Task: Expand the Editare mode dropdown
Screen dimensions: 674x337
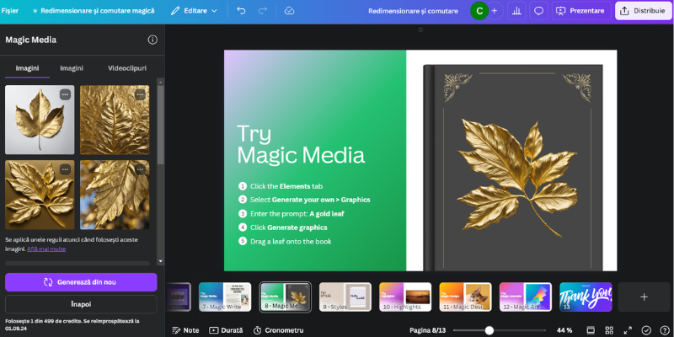Action: coord(194,11)
